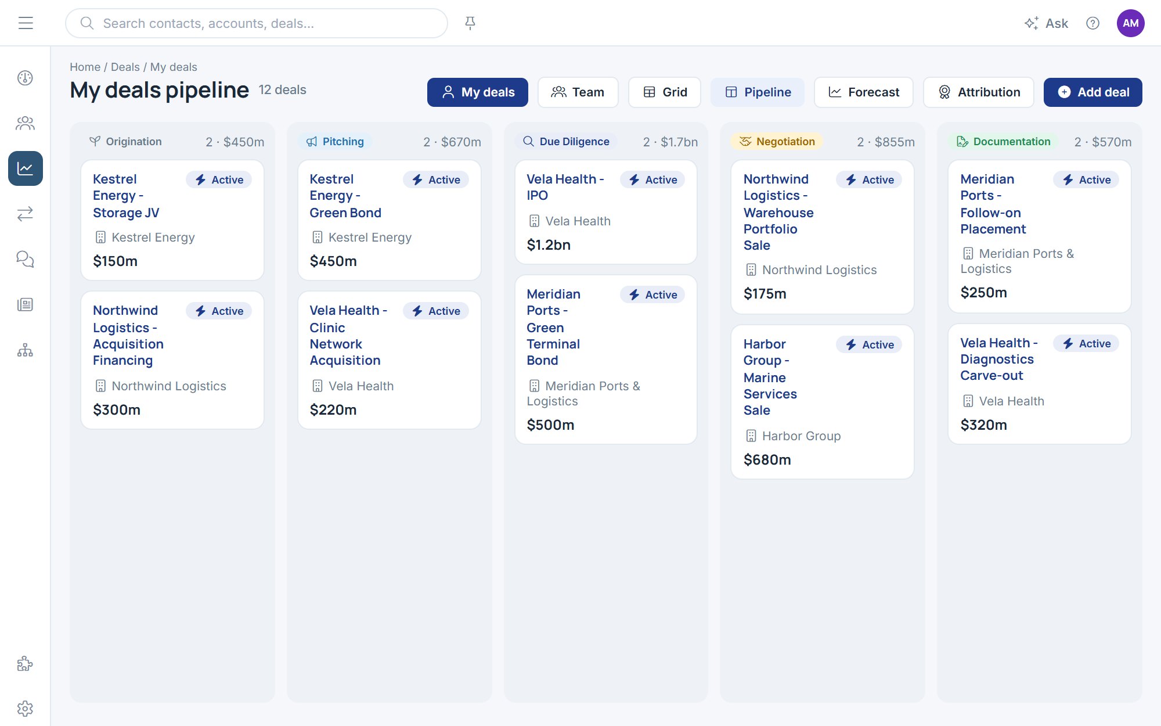Open the help question mark icon
The image size is (1161, 726).
[1093, 23]
